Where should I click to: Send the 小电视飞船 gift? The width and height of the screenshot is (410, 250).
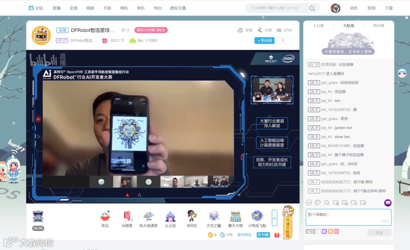257,219
